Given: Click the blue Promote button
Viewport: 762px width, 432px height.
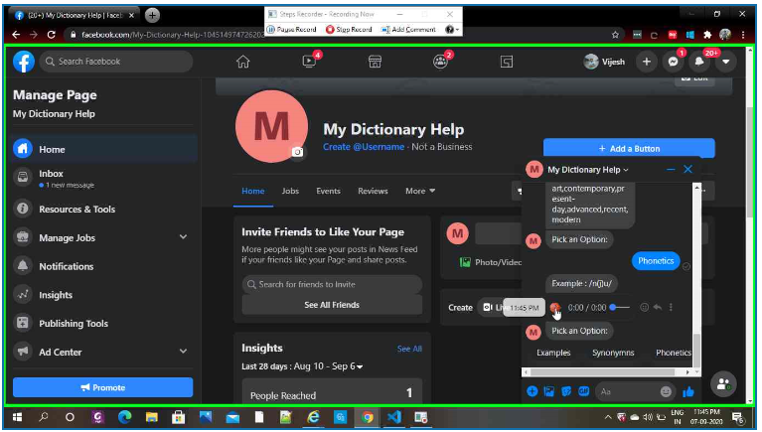Looking at the screenshot, I should click(x=103, y=387).
